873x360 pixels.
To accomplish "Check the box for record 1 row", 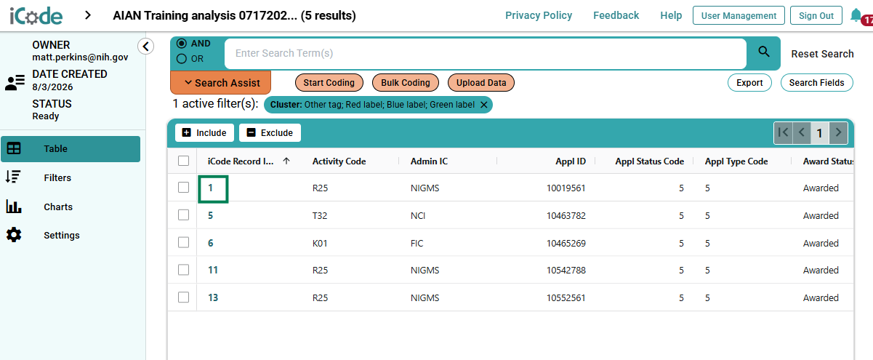I will 183,188.
